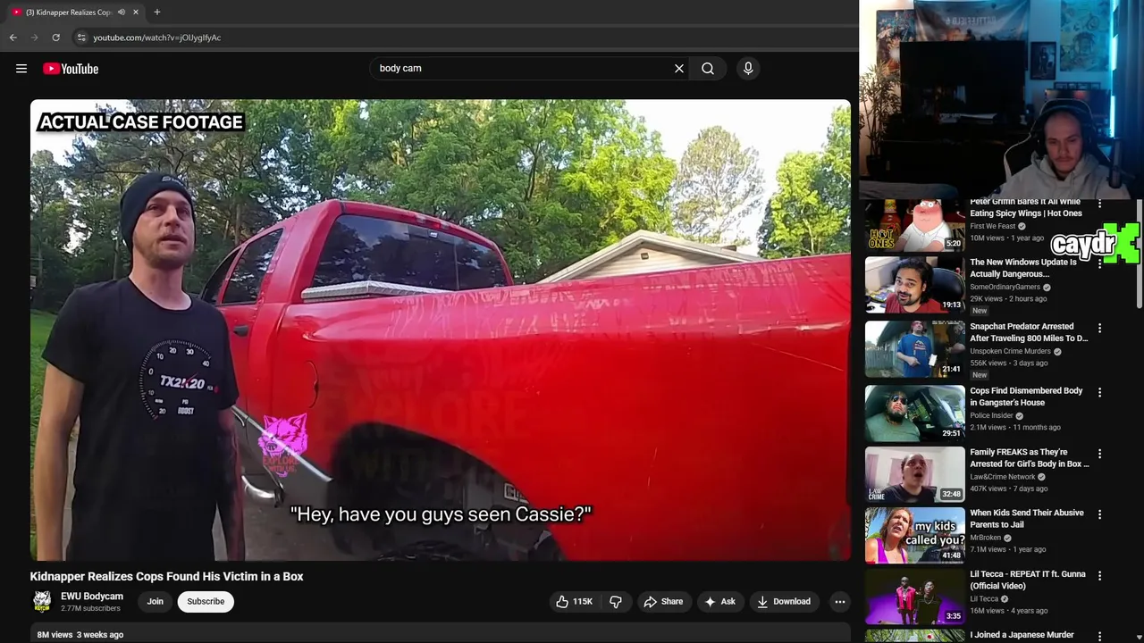Open SomeOrdinaryGamers channel name

click(x=1005, y=287)
